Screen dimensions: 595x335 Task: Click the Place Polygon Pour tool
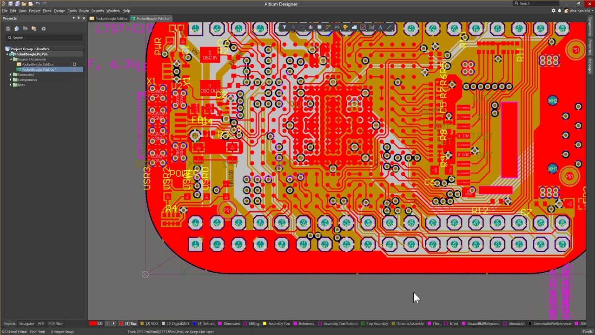click(354, 27)
